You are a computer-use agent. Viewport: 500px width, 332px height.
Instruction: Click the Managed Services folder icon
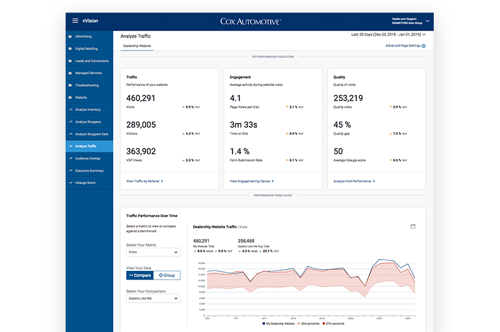70,73
